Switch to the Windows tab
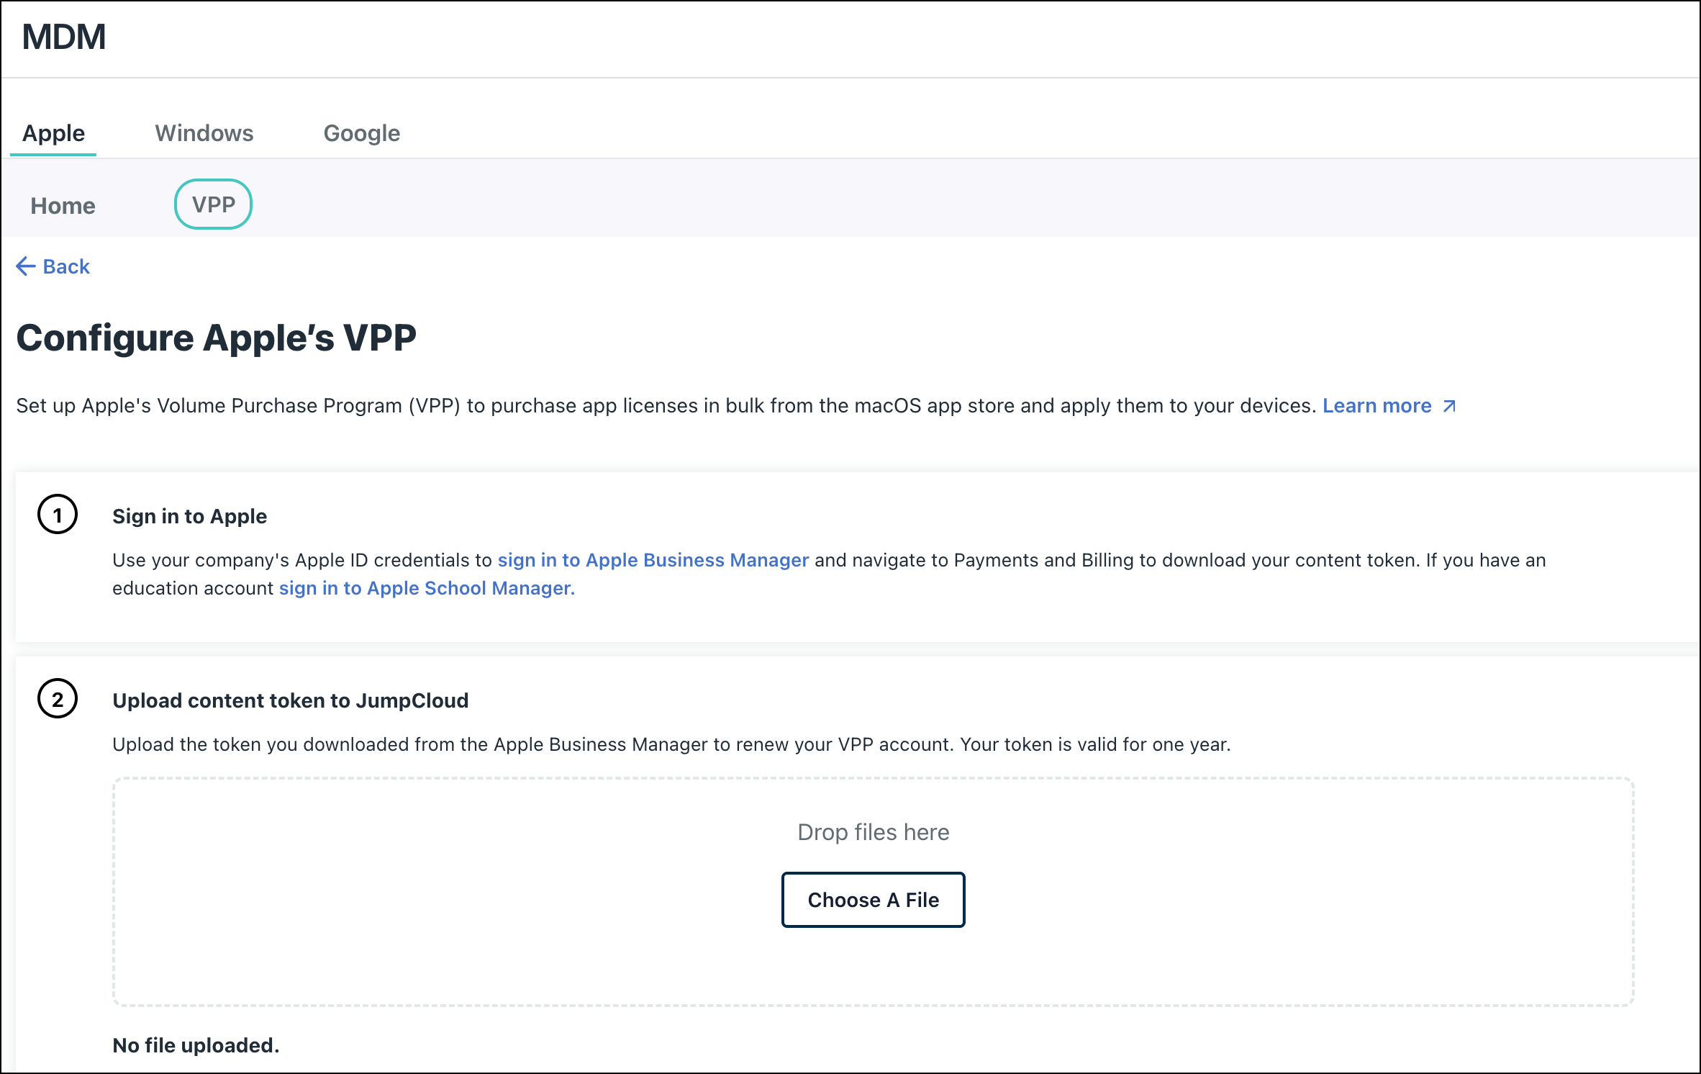The height and width of the screenshot is (1074, 1701). coord(204,132)
